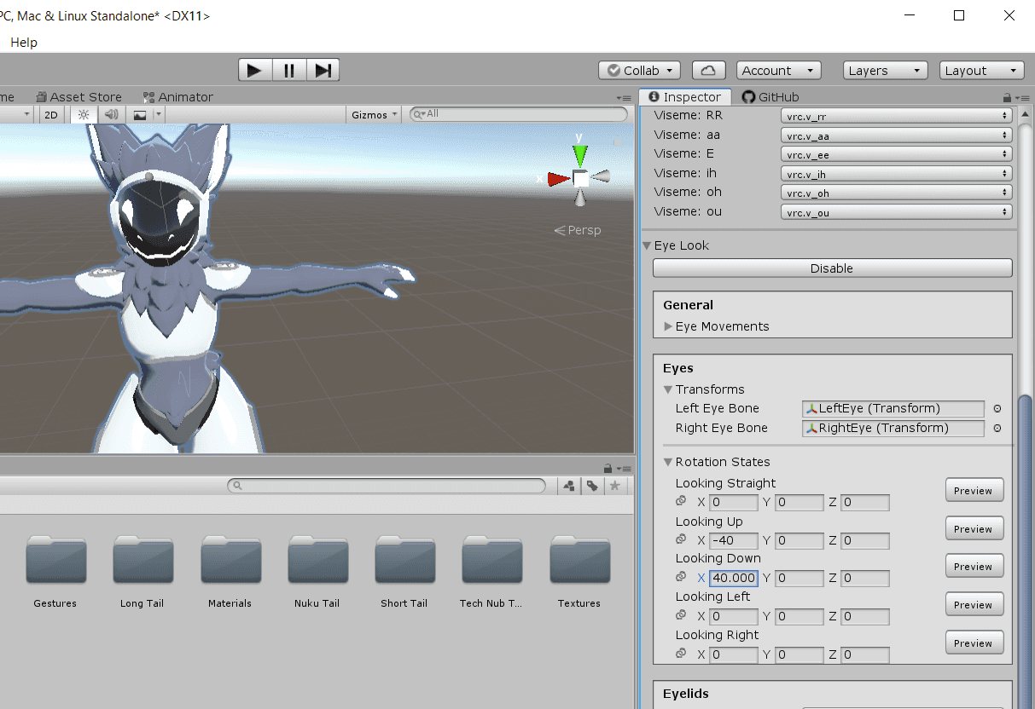Toggle scene lighting sun icon
The image size is (1035, 709).
point(83,115)
